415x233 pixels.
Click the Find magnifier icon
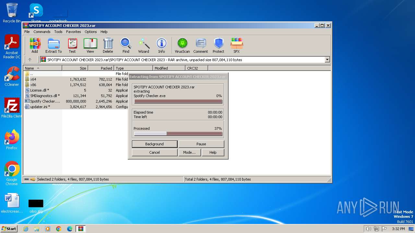point(126,45)
